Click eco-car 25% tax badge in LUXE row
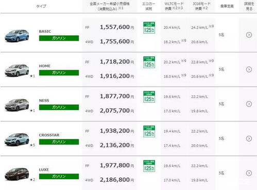The height and width of the screenshot is (190, 257). (149, 166)
